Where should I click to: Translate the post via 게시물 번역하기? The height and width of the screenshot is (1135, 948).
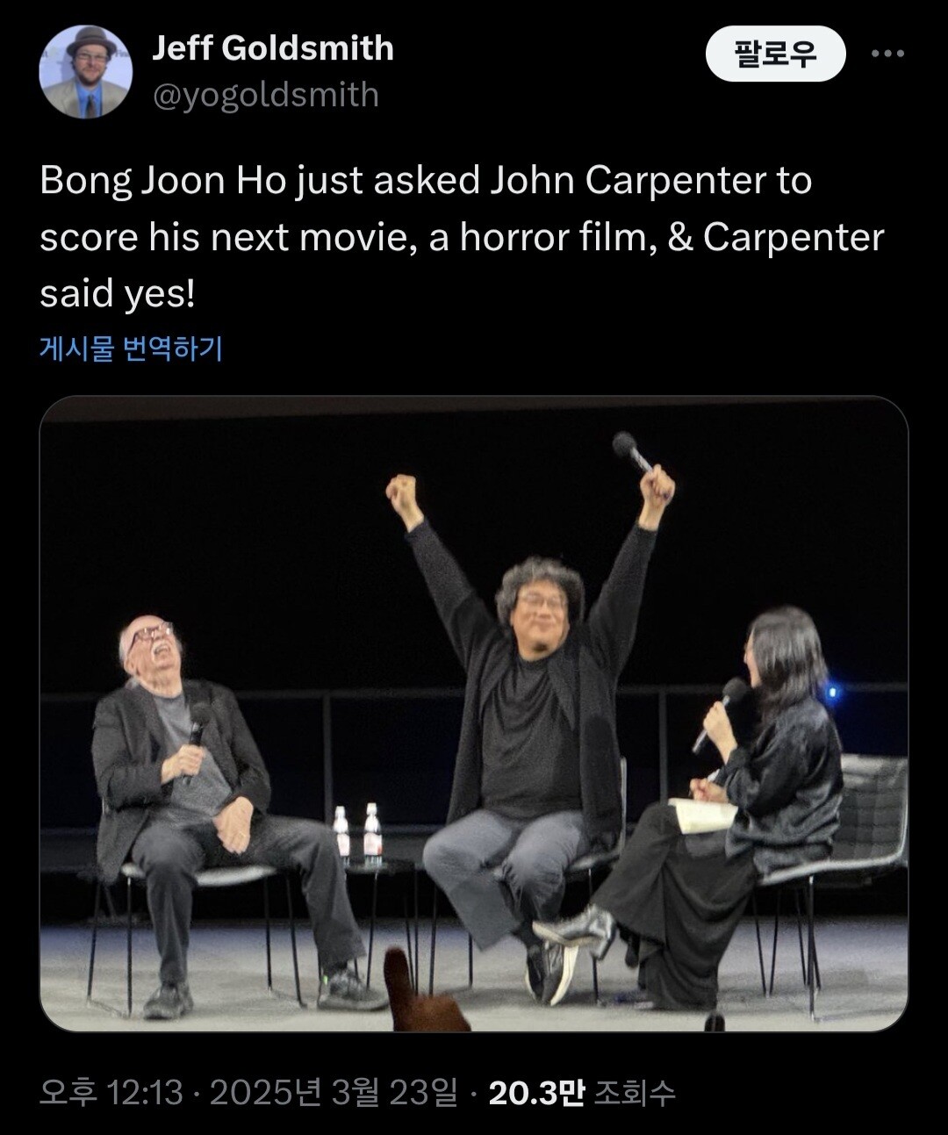[131, 348]
